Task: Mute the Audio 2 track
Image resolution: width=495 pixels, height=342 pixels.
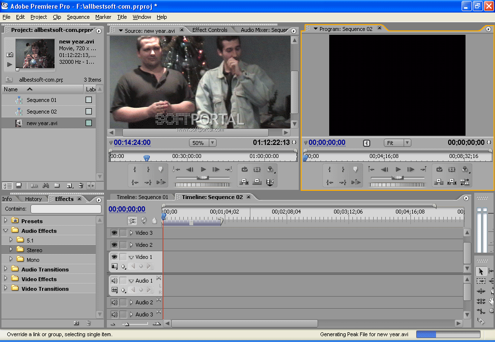Action: click(x=114, y=302)
